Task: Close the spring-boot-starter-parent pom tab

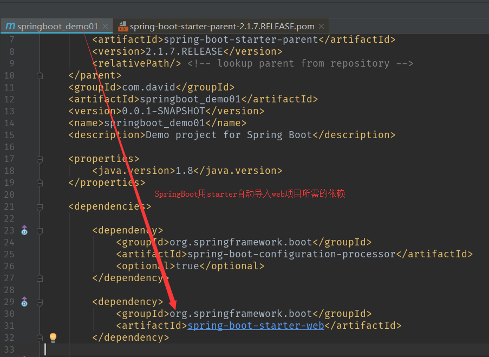Action: (x=321, y=27)
